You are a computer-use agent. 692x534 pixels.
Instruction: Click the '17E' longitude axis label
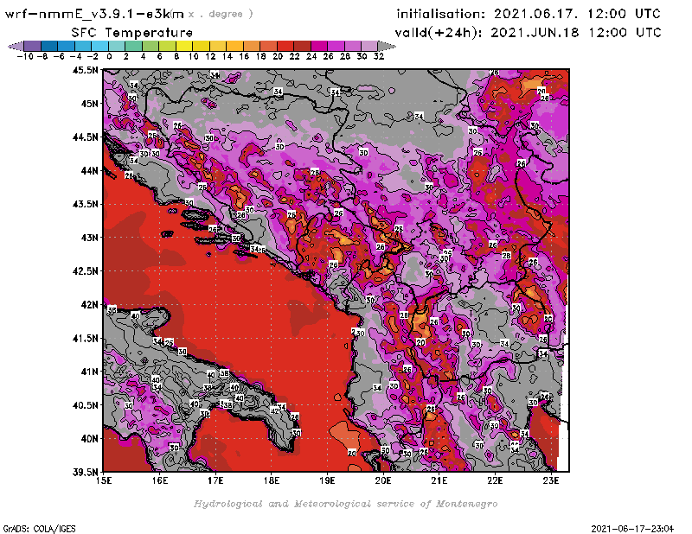click(215, 480)
